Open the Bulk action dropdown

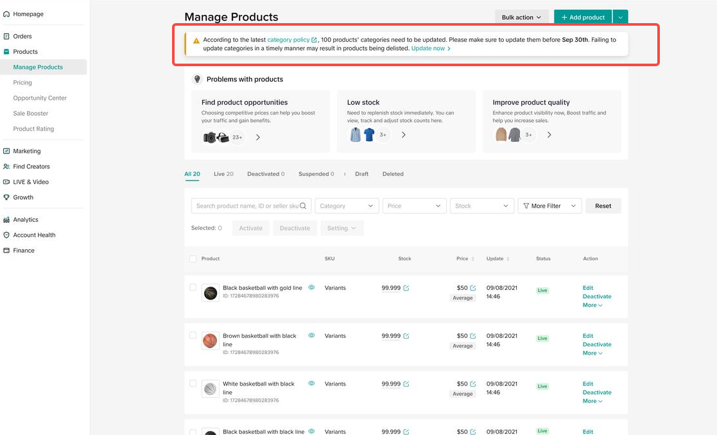pos(521,17)
